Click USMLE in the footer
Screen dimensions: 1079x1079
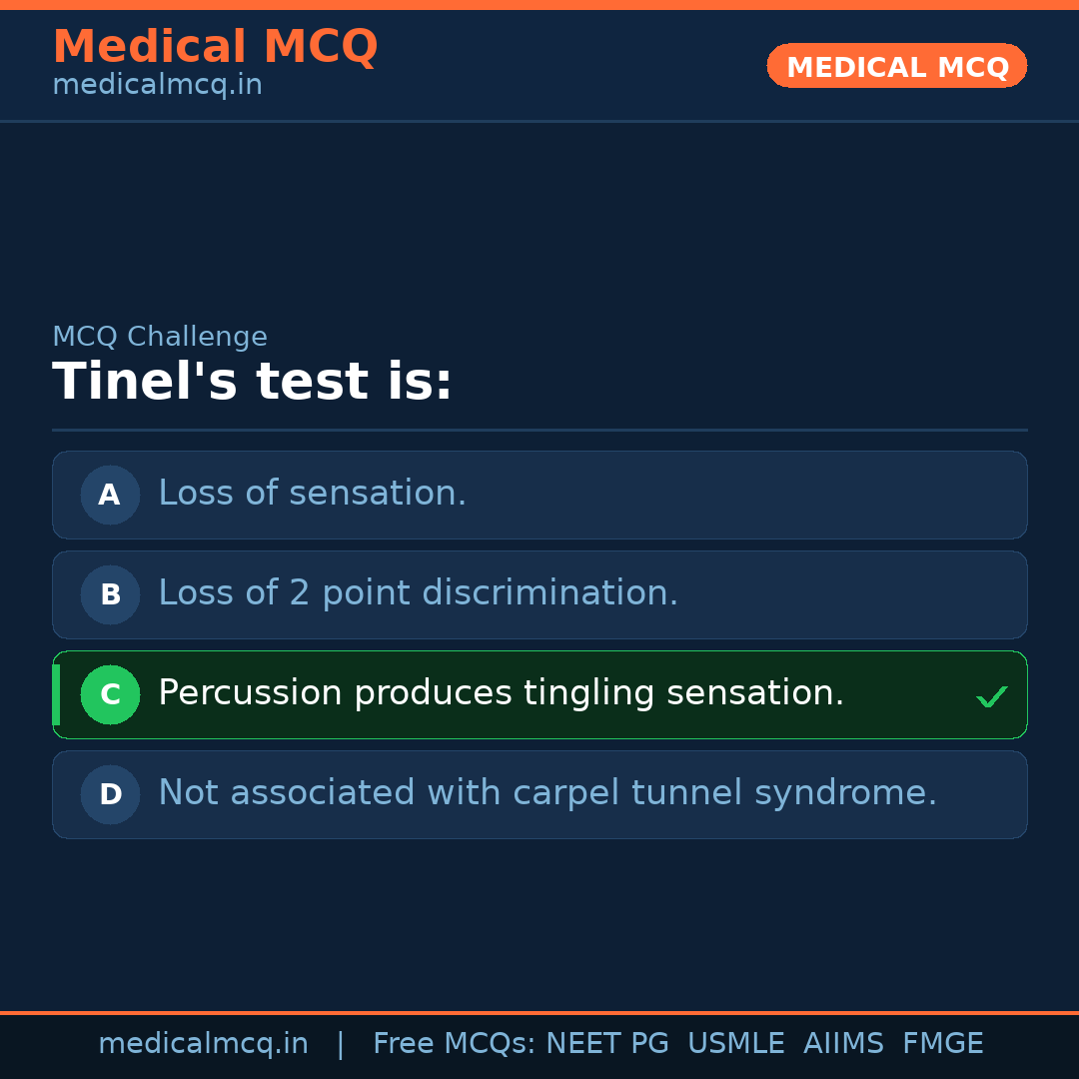click(x=735, y=1044)
